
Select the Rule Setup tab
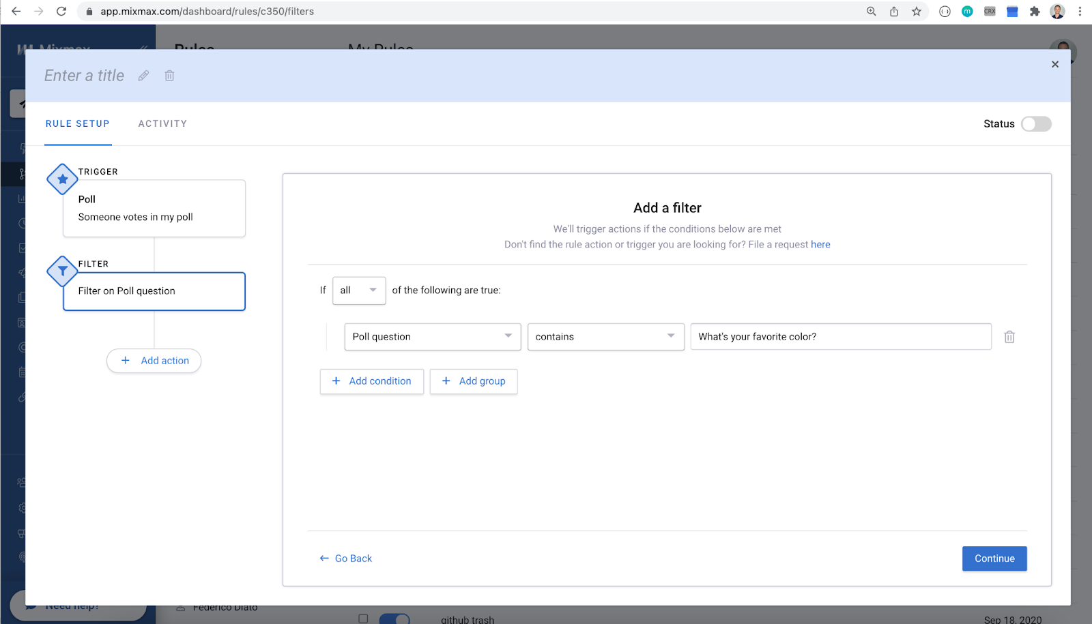click(78, 124)
